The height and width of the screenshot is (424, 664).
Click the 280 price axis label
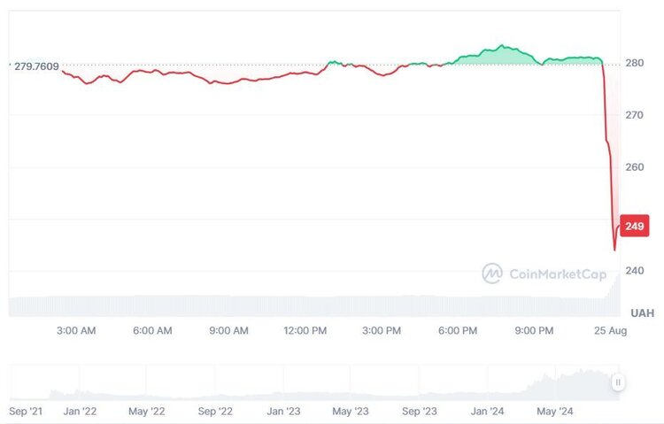pos(635,63)
